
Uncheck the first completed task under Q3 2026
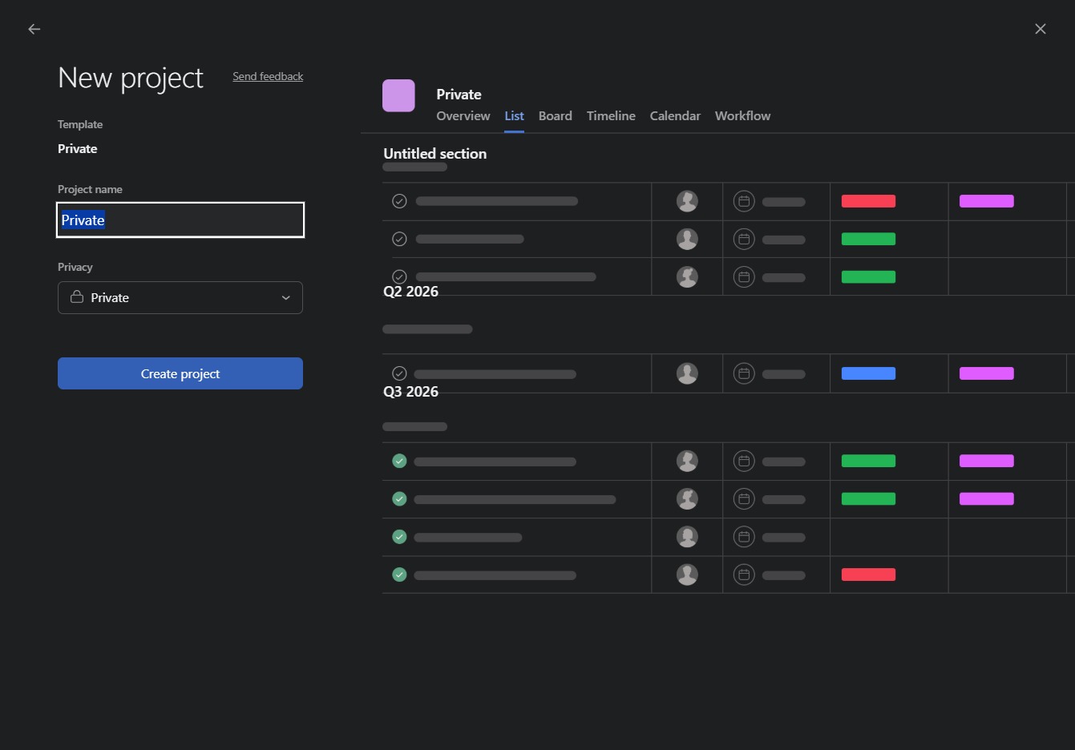(399, 461)
